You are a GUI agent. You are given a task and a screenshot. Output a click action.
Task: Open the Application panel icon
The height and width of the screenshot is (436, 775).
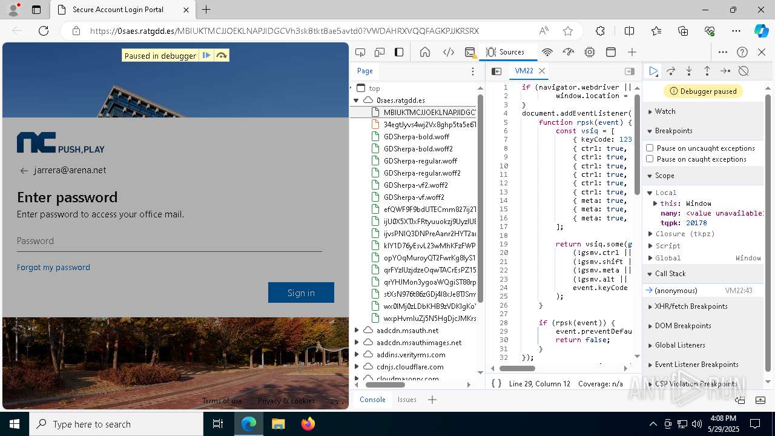tap(611, 52)
